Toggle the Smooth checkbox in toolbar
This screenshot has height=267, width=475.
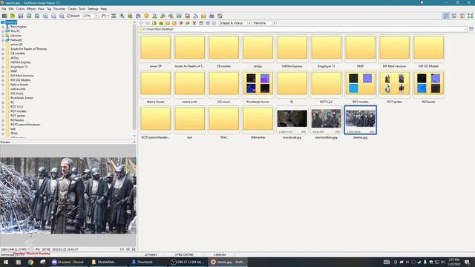(73, 16)
